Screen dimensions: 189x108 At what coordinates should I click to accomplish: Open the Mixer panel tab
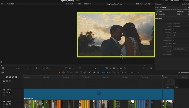(165, 1)
